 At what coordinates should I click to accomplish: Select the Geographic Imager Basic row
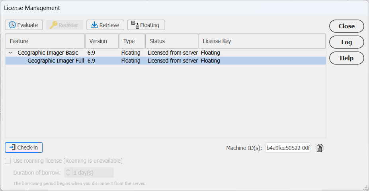166,53
